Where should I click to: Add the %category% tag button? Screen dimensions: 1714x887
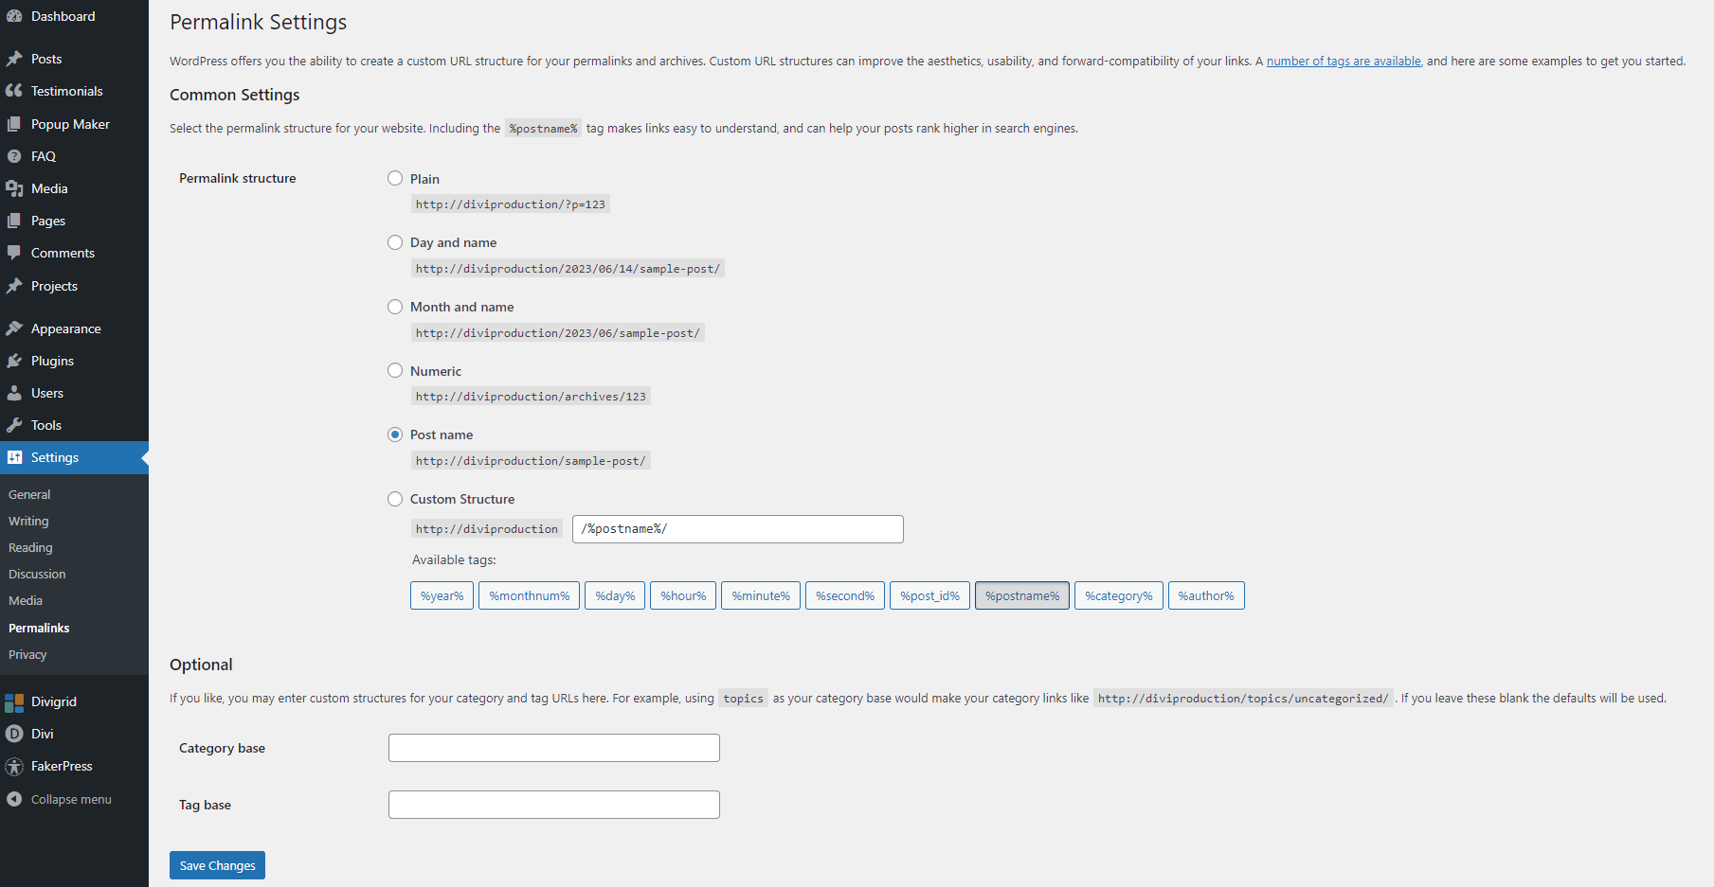1119,595
